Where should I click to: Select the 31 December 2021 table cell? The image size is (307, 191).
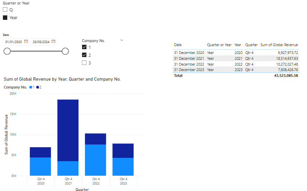tap(189, 58)
